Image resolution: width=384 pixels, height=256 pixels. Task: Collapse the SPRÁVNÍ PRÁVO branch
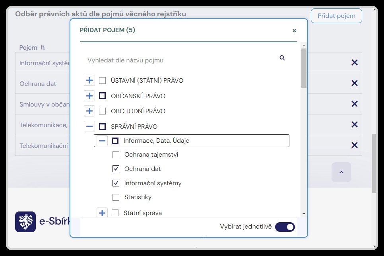(x=90, y=127)
